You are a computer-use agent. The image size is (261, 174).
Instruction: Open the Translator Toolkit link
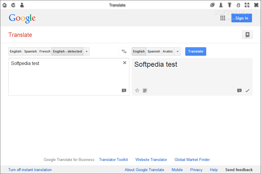point(113,159)
